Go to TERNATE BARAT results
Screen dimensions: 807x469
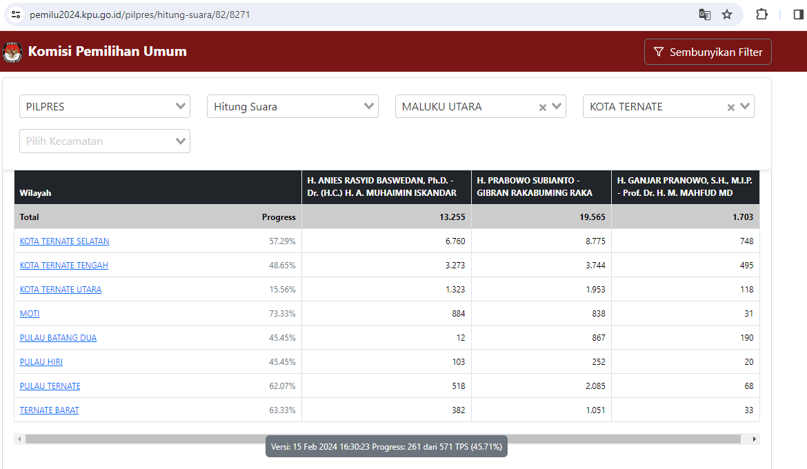click(x=49, y=410)
